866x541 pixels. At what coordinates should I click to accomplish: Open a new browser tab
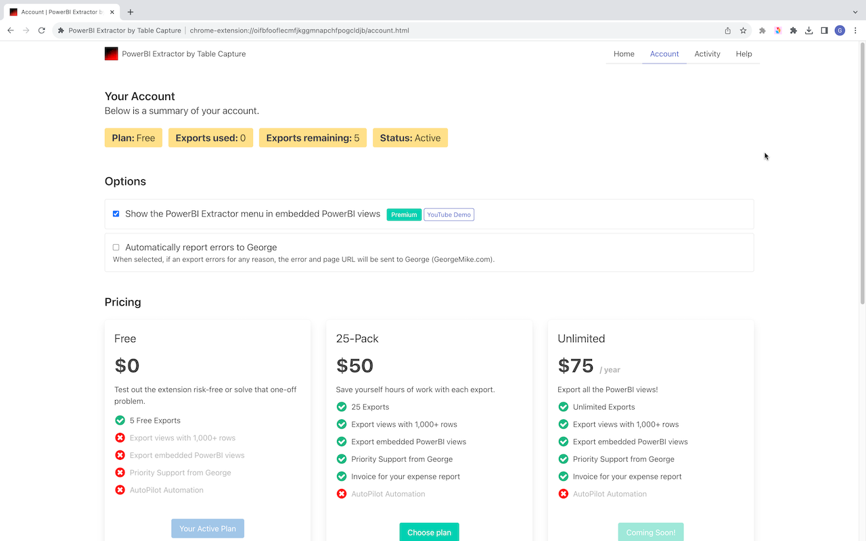[131, 11]
